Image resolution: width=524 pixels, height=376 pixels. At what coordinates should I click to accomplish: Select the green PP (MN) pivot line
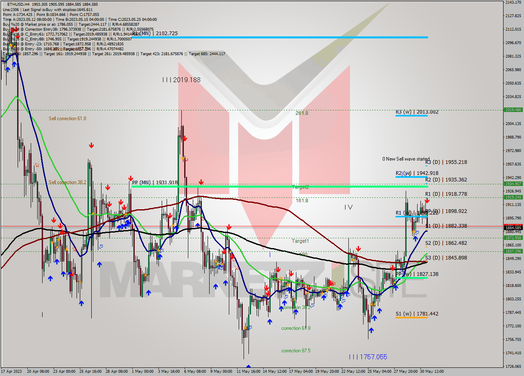280,186
